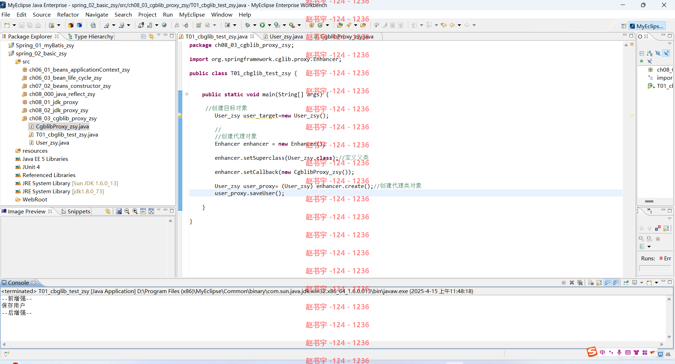This screenshot has height=364, width=675.
Task: Click the Open Task toolbar icon
Action: 363,25
